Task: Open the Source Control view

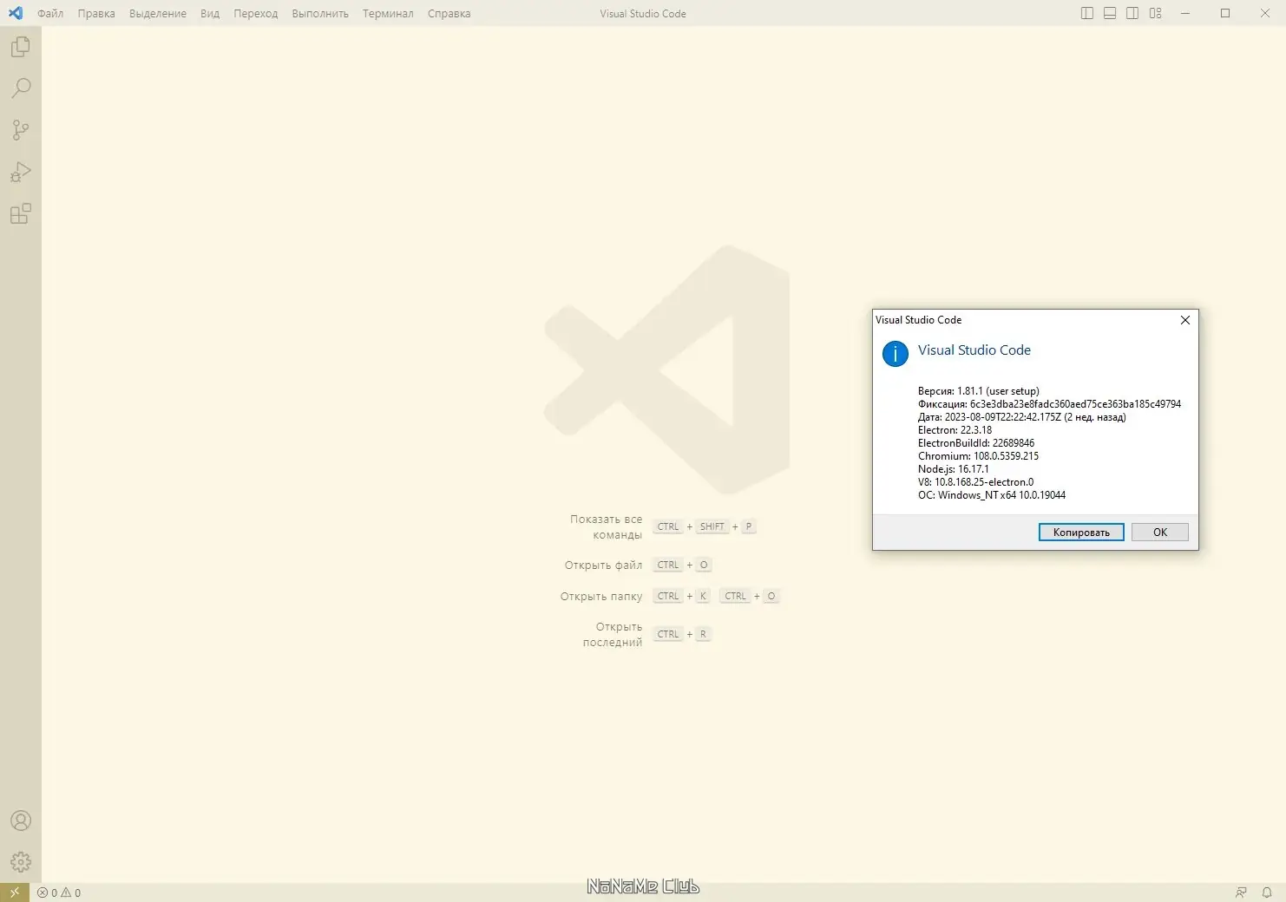Action: tap(20, 129)
